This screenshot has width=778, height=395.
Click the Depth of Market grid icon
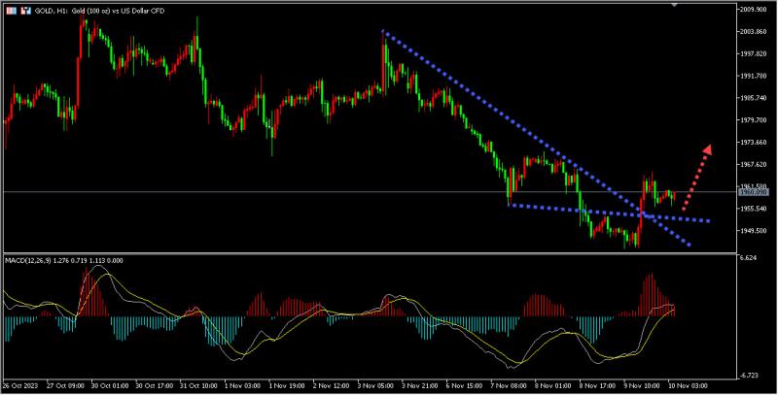(11, 11)
